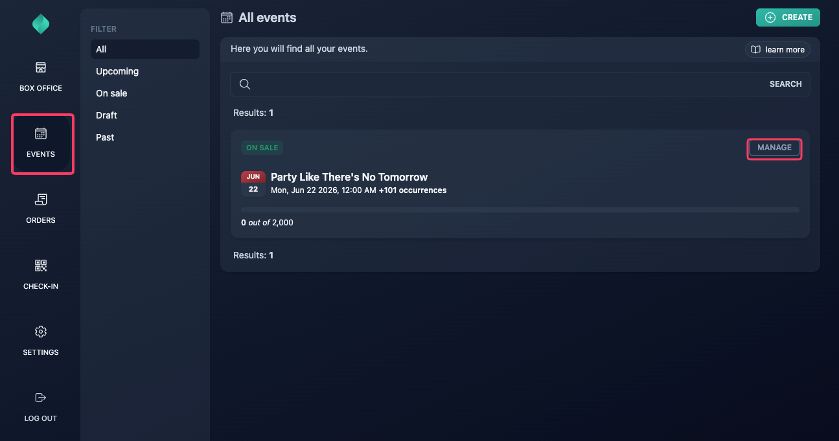Click the magnifier icon in the search bar
The width and height of the screenshot is (839, 441).
[245, 84]
